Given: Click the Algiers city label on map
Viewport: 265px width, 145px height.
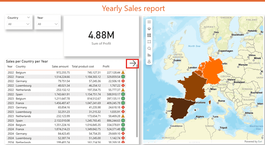Looking at the screenshot, I should click(200, 117).
